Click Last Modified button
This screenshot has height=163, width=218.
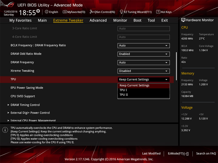[x=151, y=154]
